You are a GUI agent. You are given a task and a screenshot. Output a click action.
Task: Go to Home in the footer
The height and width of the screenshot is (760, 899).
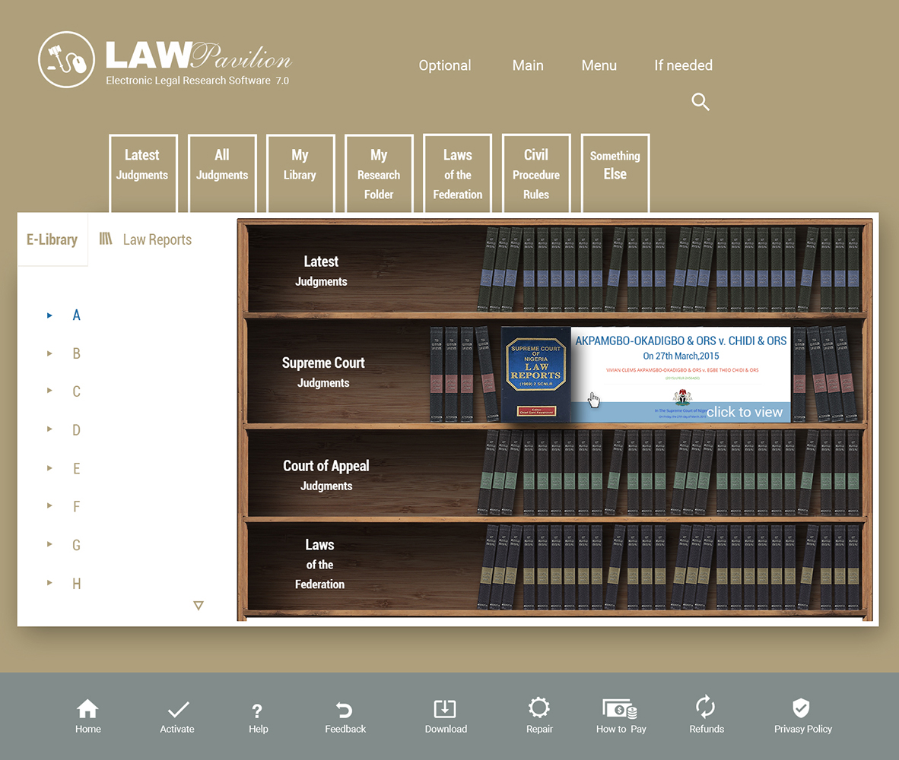pyautogui.click(x=87, y=709)
